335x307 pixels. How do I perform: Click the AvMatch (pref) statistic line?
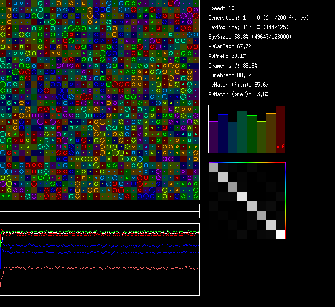pyautogui.click(x=238, y=94)
